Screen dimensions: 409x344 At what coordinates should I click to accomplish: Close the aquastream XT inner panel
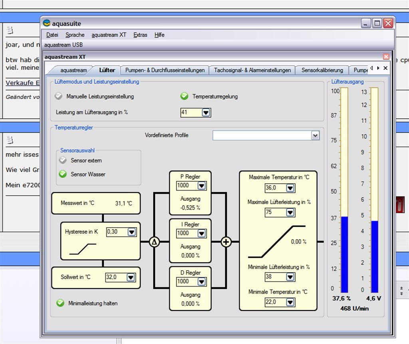tap(386, 57)
